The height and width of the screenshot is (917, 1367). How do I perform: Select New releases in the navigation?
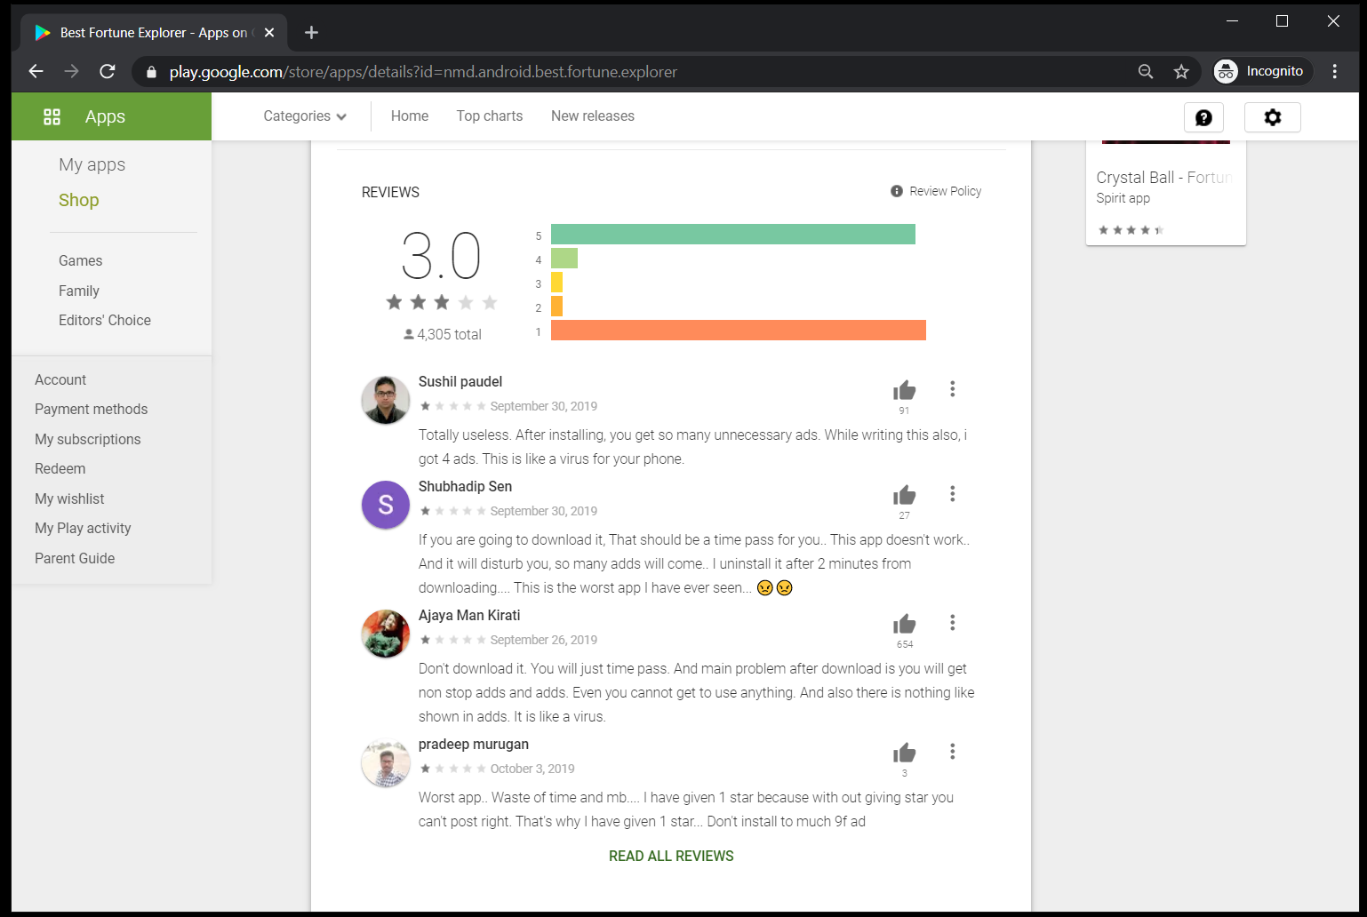click(x=592, y=116)
